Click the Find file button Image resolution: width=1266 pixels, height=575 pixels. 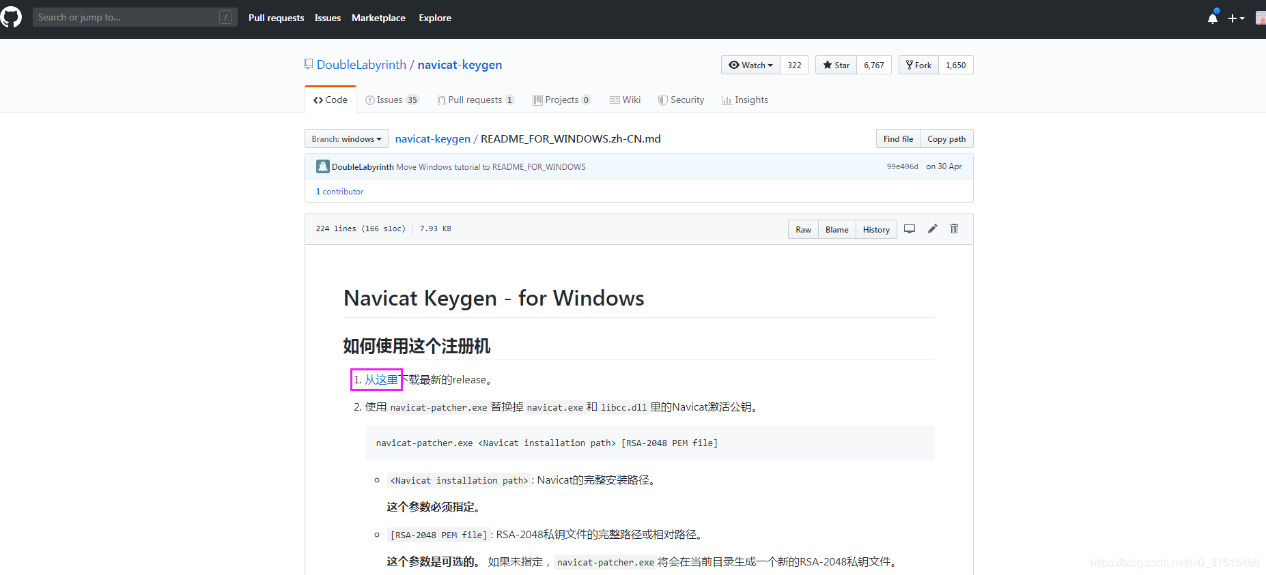click(898, 138)
